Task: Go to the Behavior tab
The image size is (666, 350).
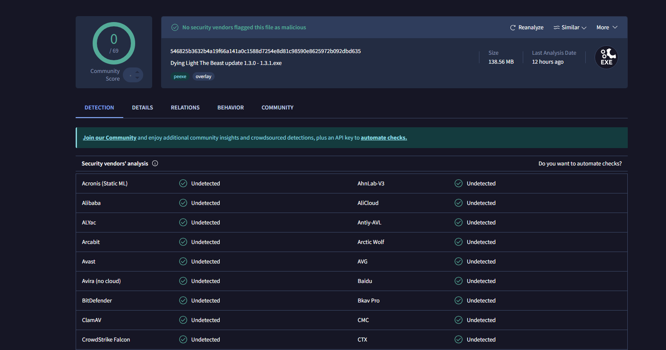Action: [x=230, y=108]
